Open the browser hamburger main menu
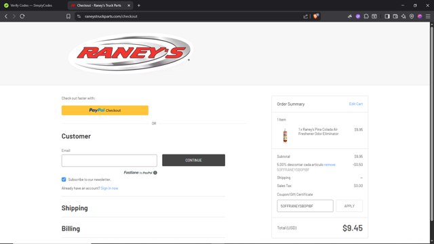Screen dimensions: 434x244 point(428,16)
